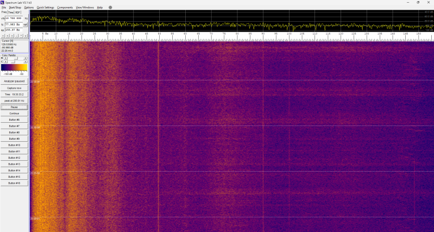Open the File menu
This screenshot has width=434, height=232.
(4, 8)
